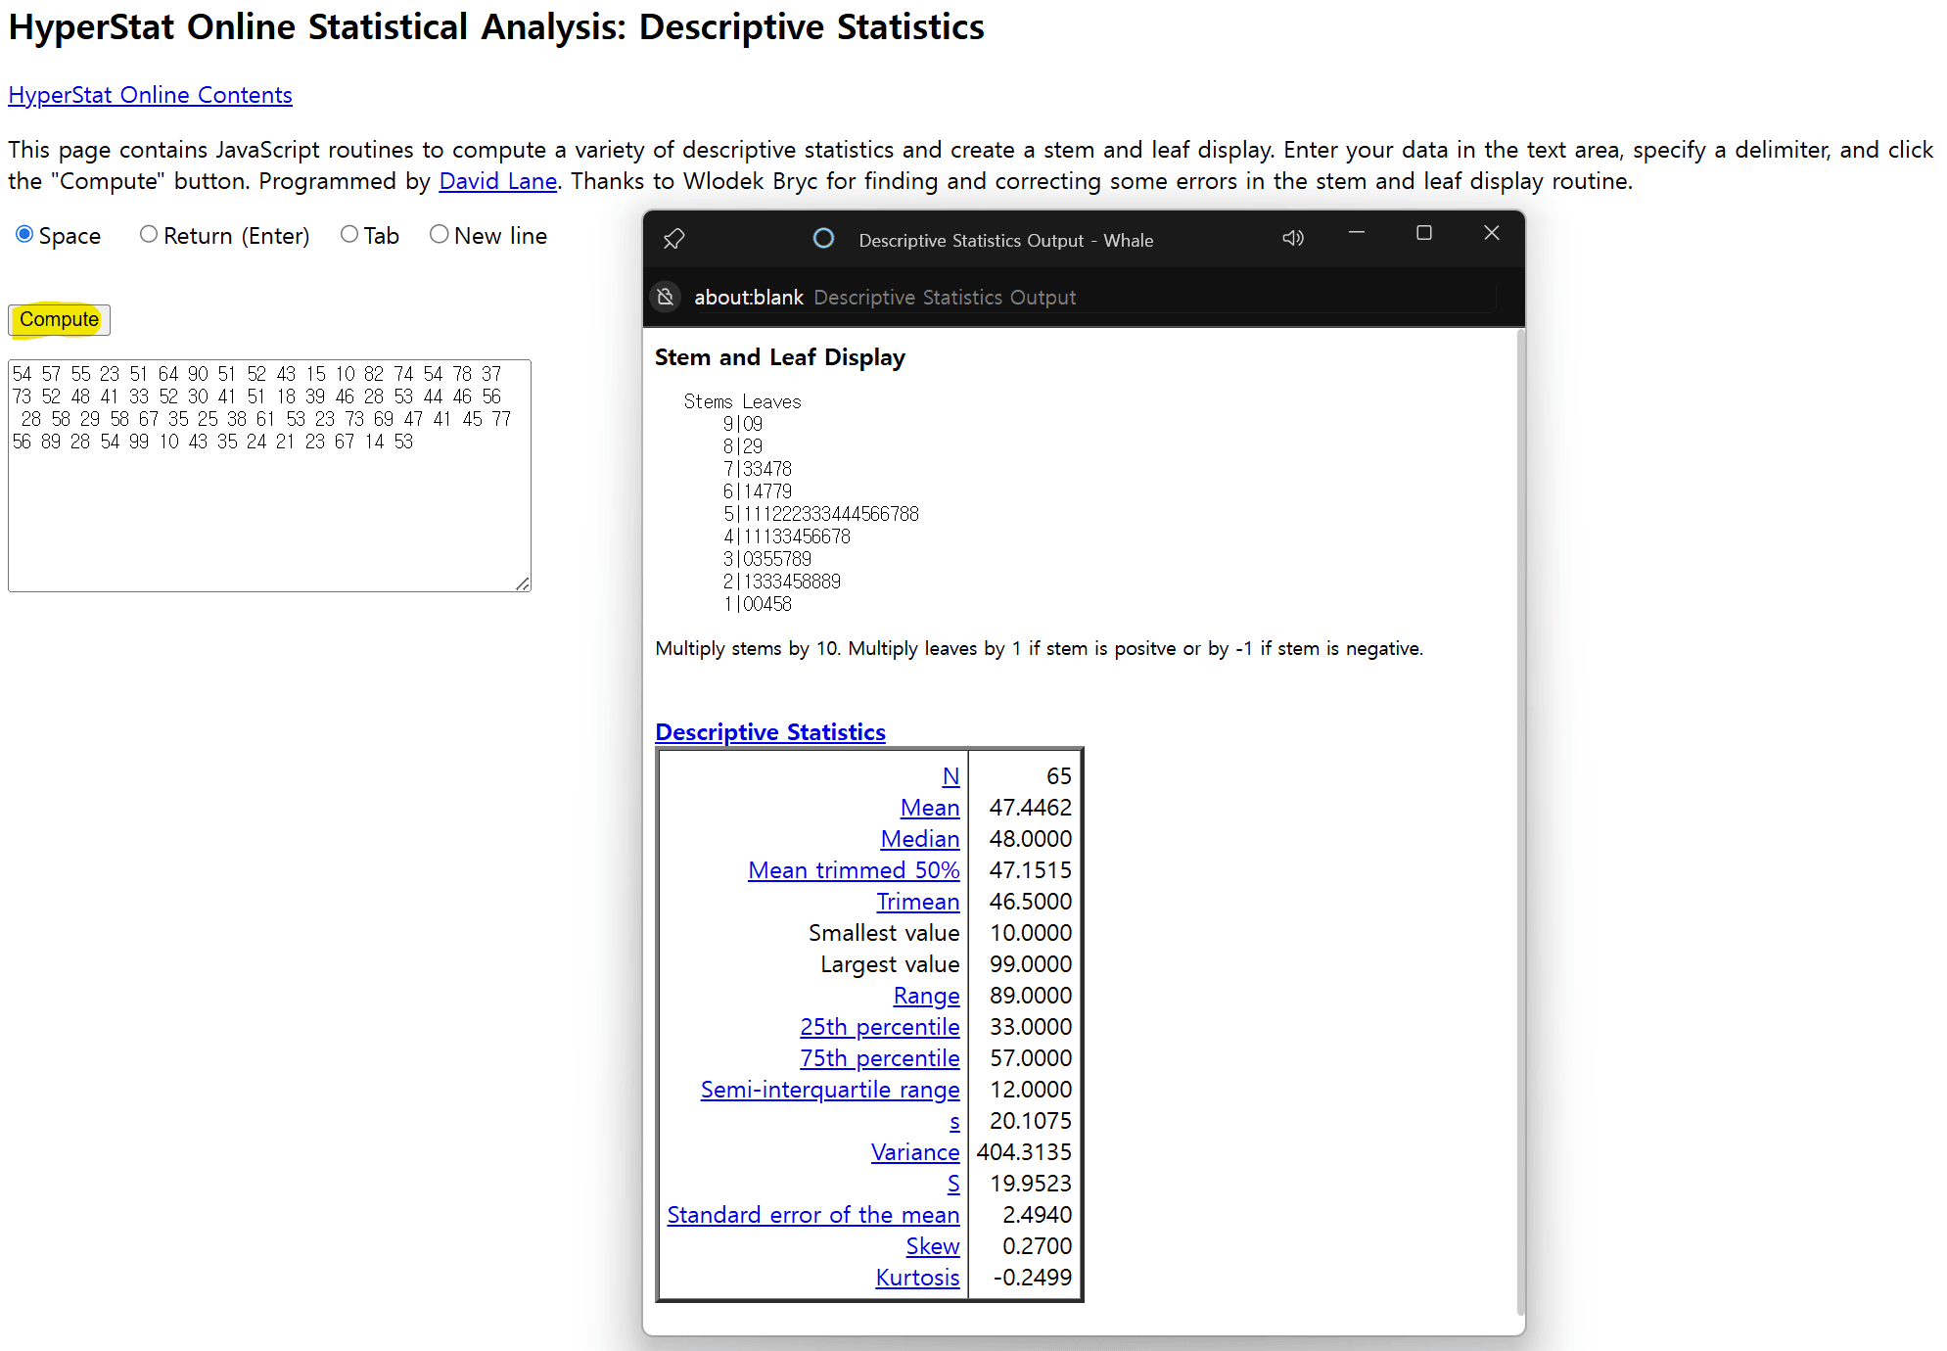Open the Standard error of the mean link
Viewport: 1947px width, 1351px height.
coord(812,1215)
